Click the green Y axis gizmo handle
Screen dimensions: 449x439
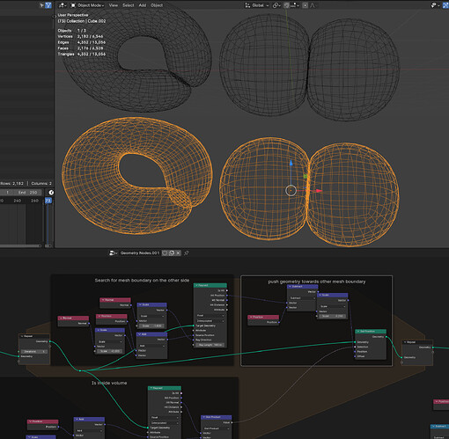[x=305, y=176]
